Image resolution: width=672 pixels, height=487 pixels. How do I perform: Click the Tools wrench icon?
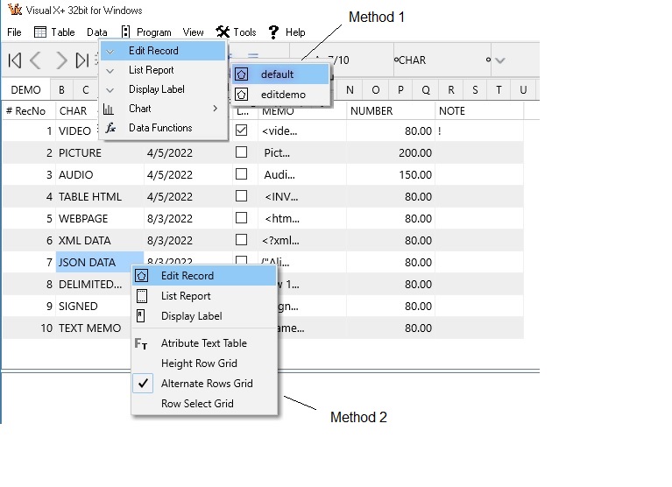pos(223,32)
